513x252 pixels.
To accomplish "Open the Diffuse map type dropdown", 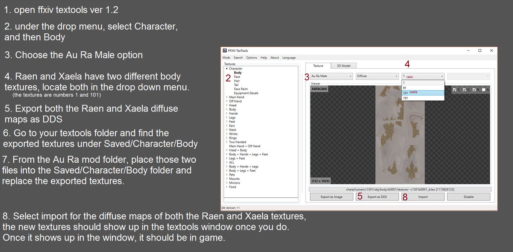I will (x=377, y=76).
